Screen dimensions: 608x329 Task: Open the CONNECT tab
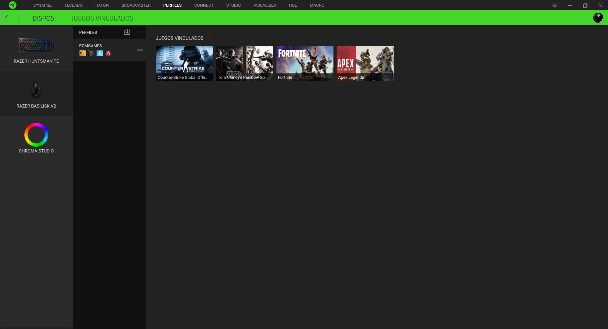coord(204,5)
